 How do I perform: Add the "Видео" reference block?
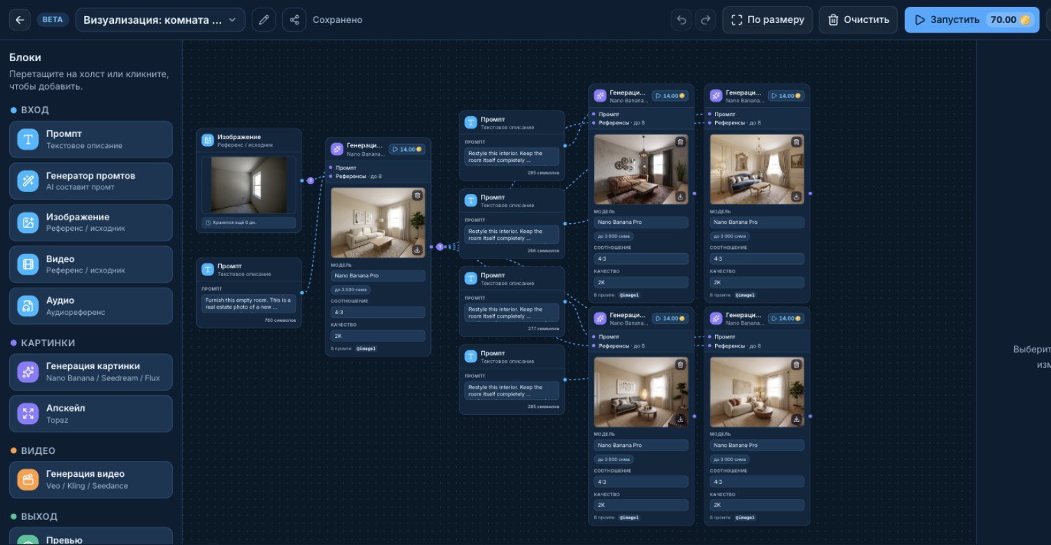point(91,264)
